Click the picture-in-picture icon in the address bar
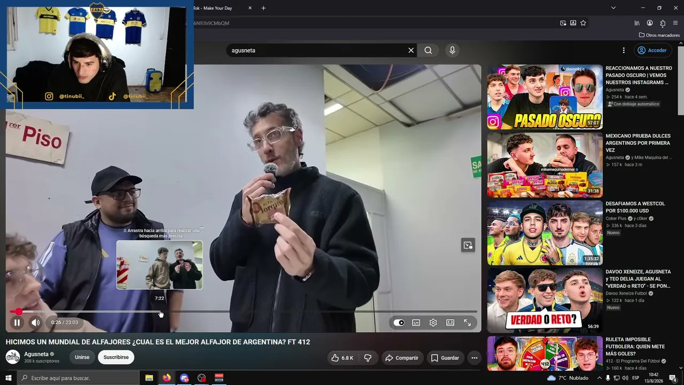 click(x=563, y=23)
